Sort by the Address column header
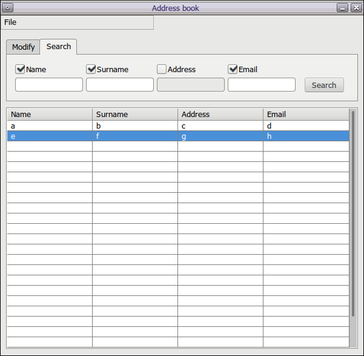Viewport: 364px width, 356px height. point(220,115)
